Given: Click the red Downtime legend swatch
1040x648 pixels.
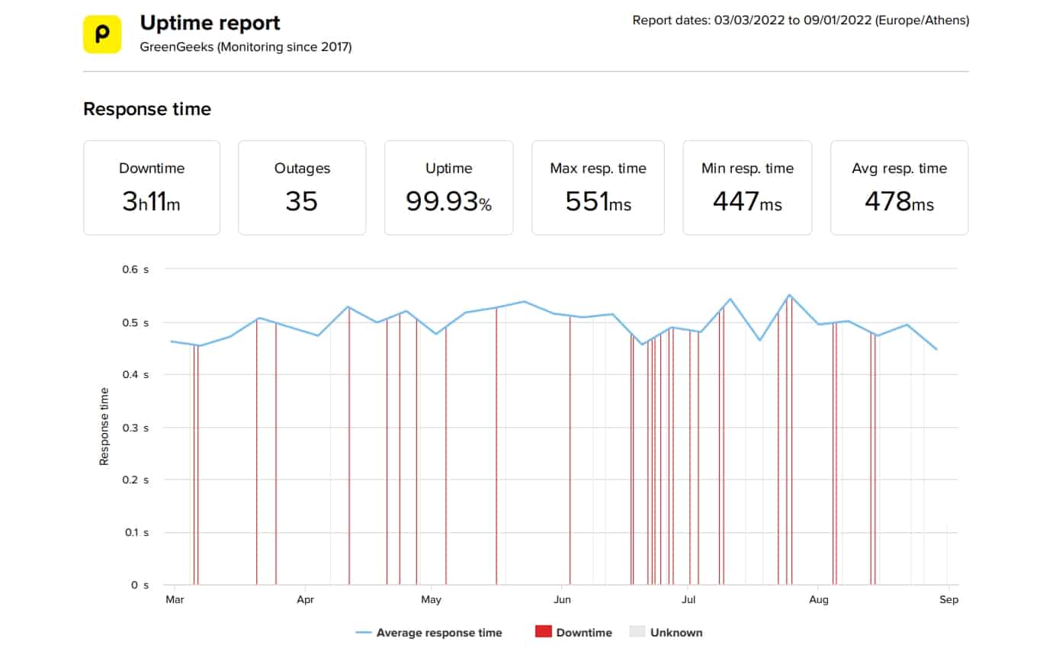Looking at the screenshot, I should (543, 632).
